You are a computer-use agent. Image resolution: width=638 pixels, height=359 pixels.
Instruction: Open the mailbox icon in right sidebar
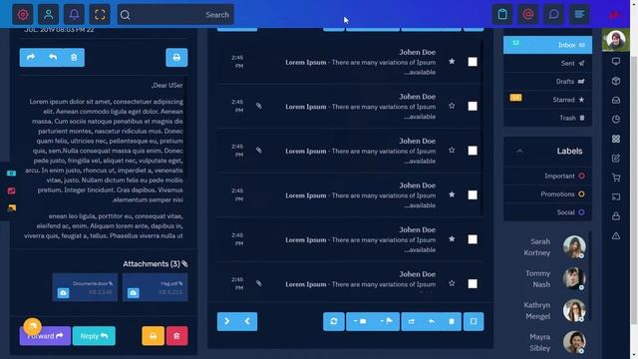616,100
